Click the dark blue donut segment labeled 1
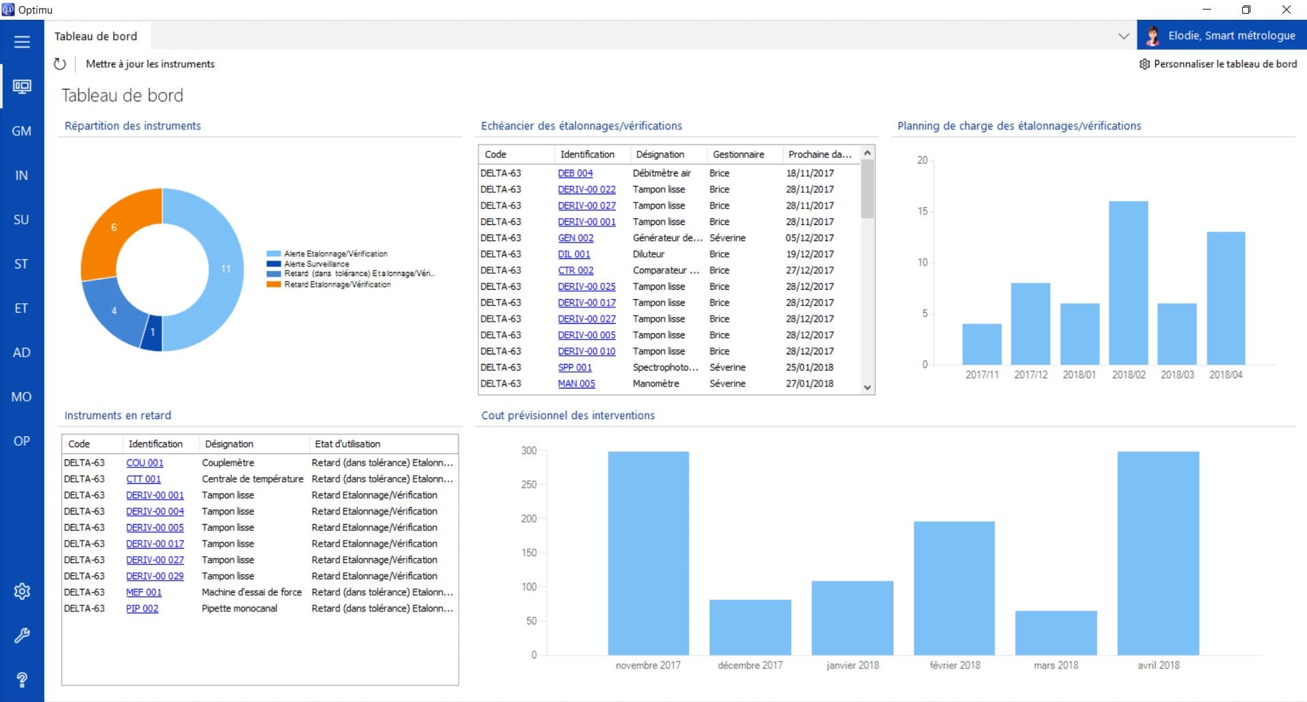The height and width of the screenshot is (702, 1307). [x=153, y=333]
